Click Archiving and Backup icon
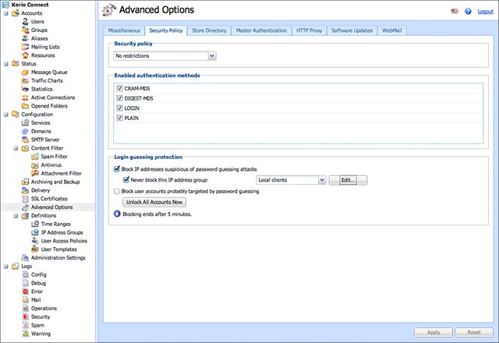 tap(26, 182)
